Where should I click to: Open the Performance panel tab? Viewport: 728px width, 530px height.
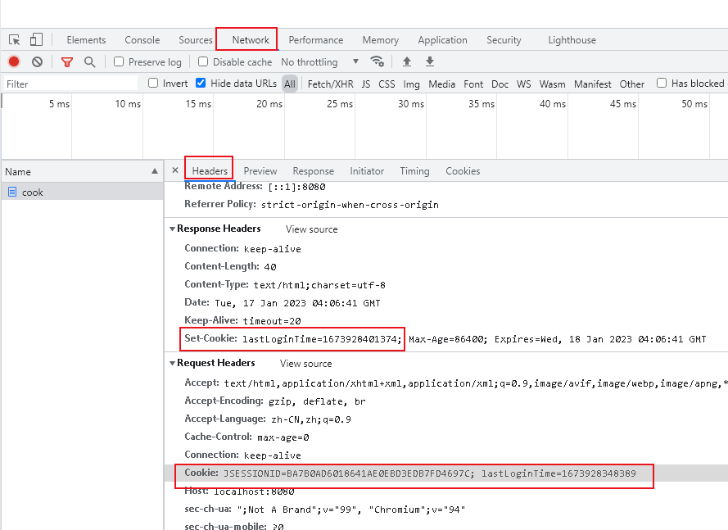point(316,40)
